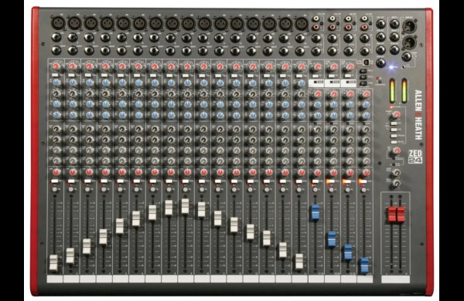Select the channel 16 XLR microphone input
Viewport: 464px width, 301px height.
(302, 23)
